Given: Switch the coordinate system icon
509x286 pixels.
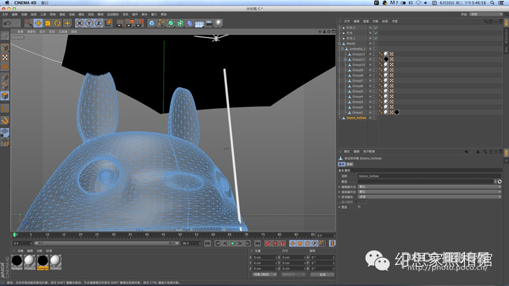Looking at the screenshot, I should (108, 23).
